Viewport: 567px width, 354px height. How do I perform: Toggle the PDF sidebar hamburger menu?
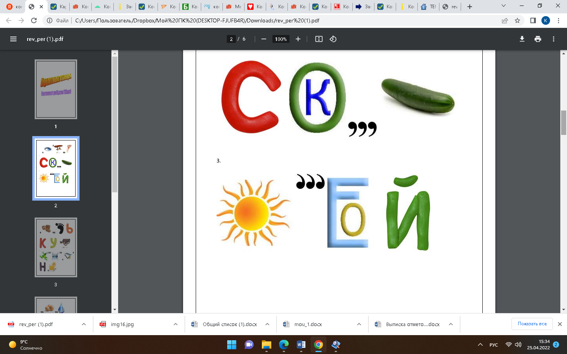[x=13, y=39]
